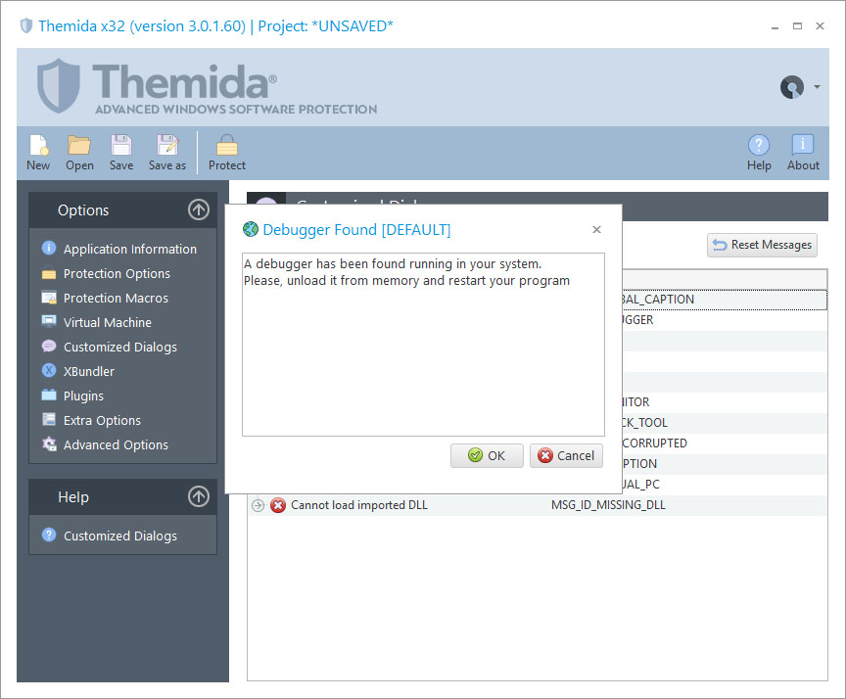Screen dimensions: 846x699
Task: Close the Themida main window
Action: tap(820, 25)
